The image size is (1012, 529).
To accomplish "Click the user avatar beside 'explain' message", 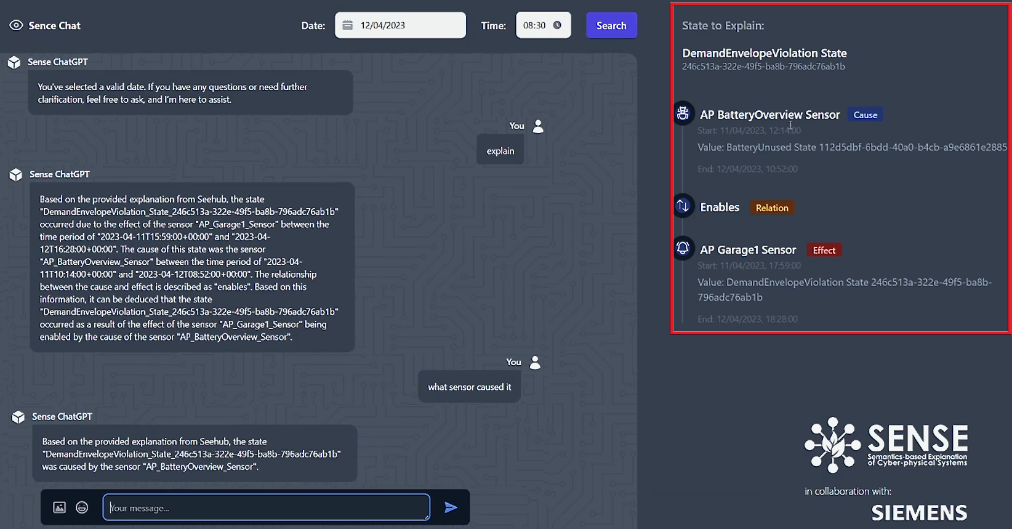I will coord(538,126).
